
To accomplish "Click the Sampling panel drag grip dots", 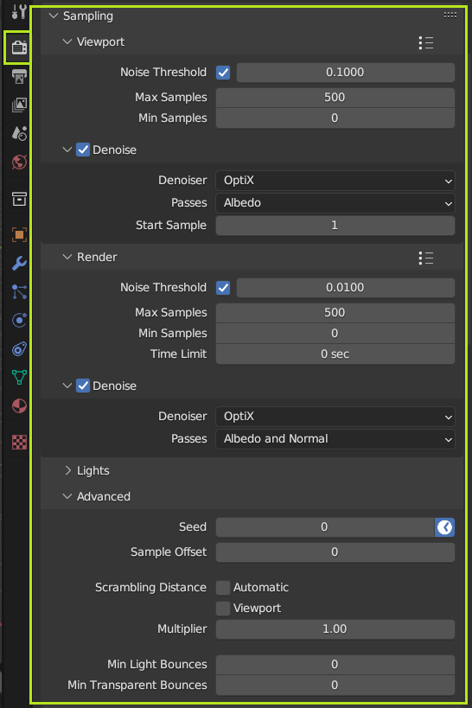I will pyautogui.click(x=450, y=16).
